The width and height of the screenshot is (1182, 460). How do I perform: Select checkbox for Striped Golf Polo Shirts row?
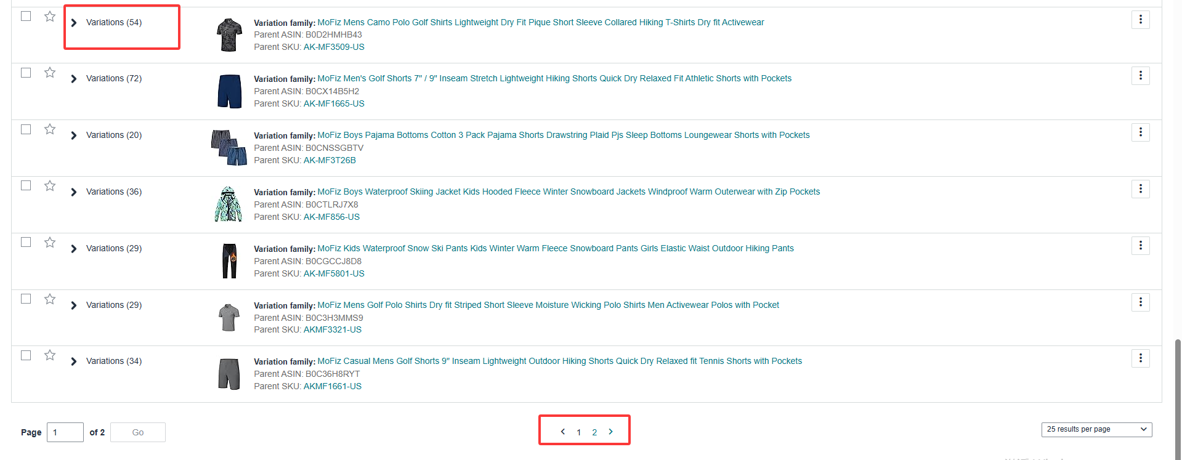coord(26,299)
